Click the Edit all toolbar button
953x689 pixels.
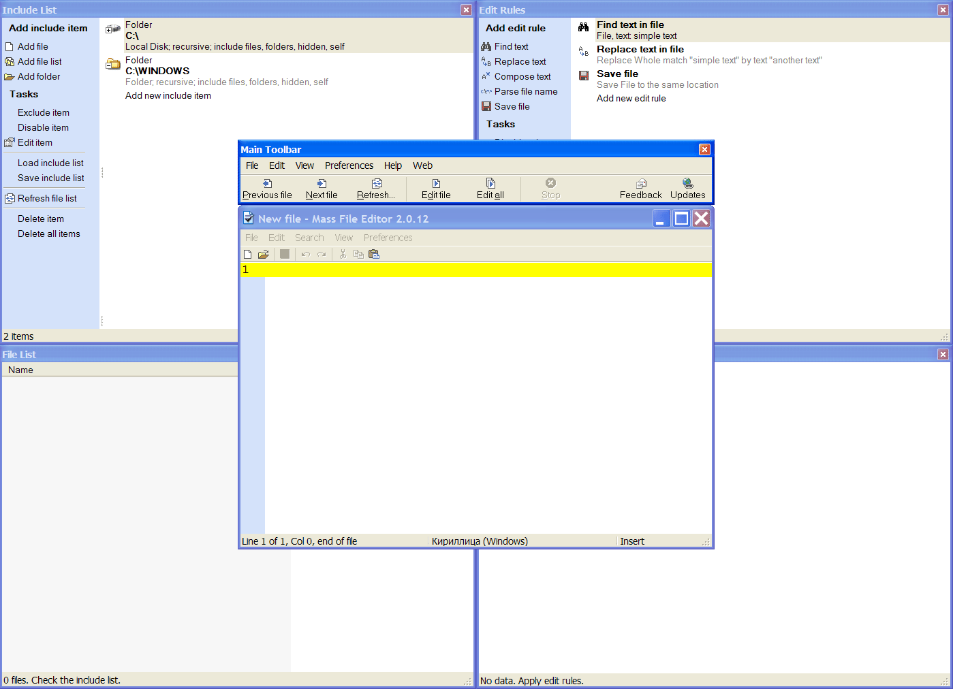(490, 189)
